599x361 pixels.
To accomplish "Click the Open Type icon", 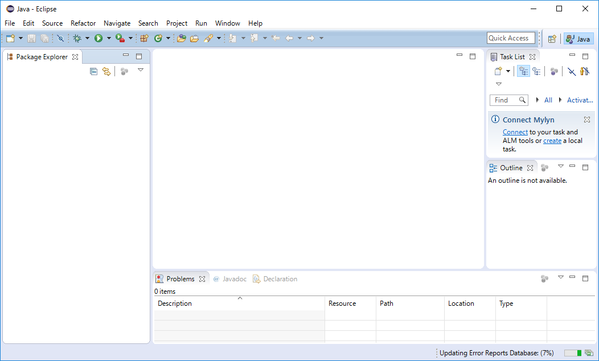I will tap(182, 38).
